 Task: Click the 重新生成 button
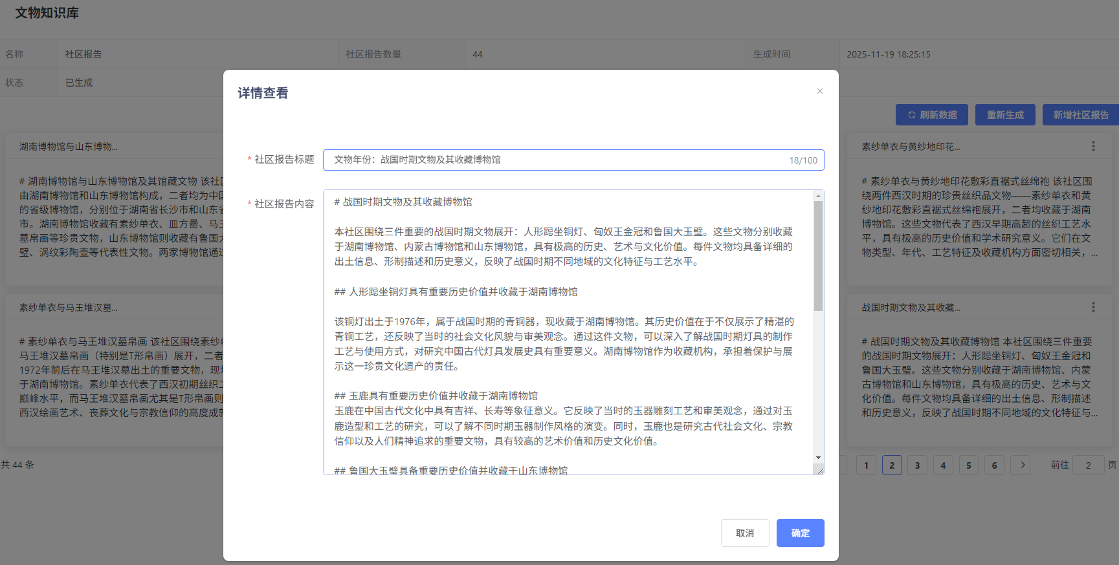tap(1005, 114)
